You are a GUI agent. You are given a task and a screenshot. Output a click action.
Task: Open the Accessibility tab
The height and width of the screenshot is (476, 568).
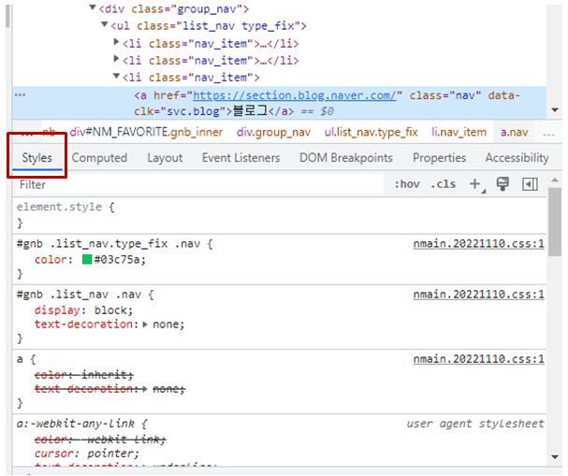(x=517, y=158)
